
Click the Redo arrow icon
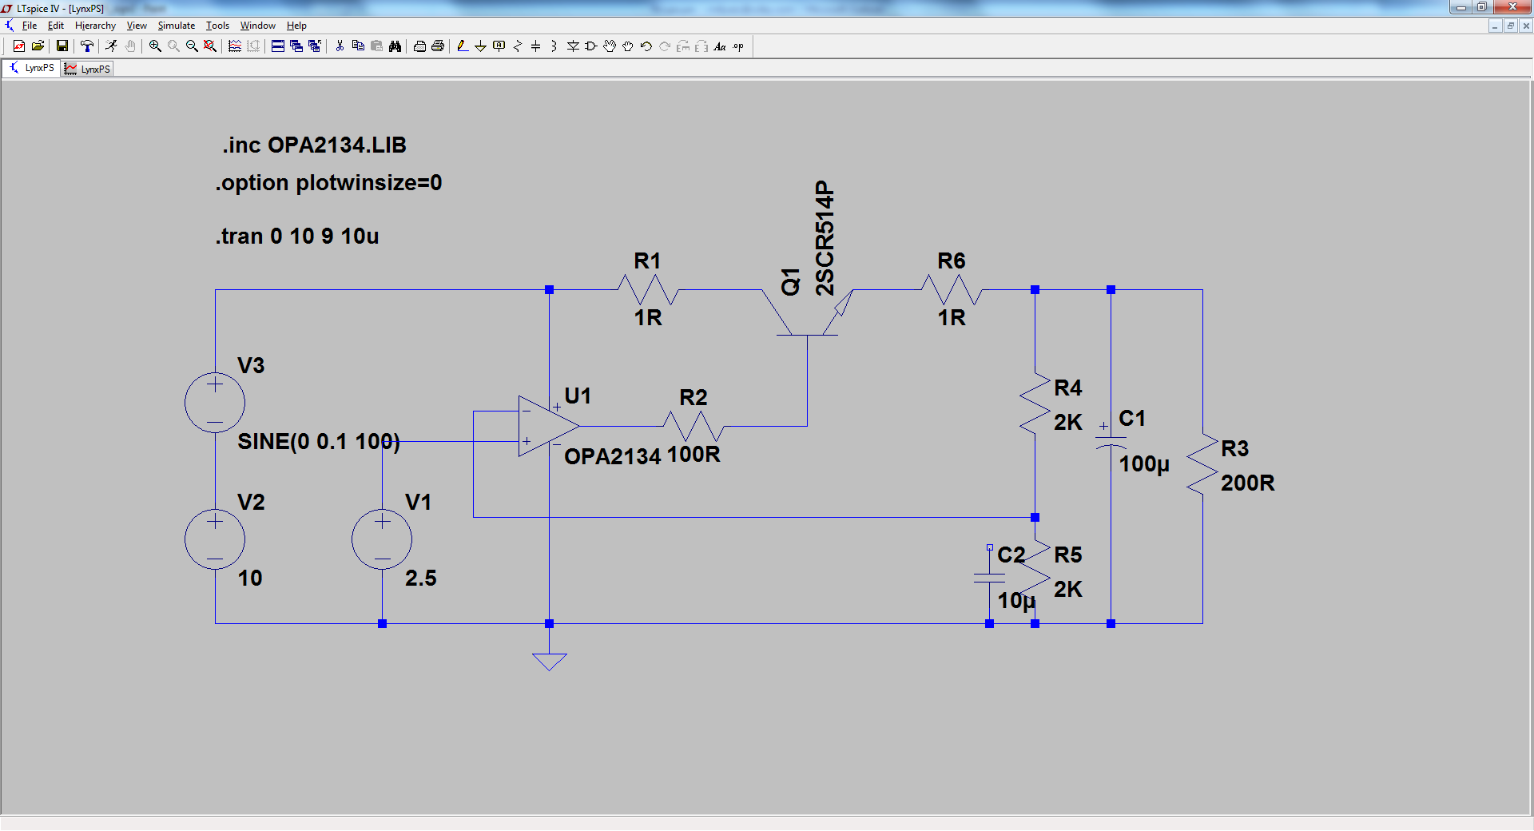click(x=665, y=46)
